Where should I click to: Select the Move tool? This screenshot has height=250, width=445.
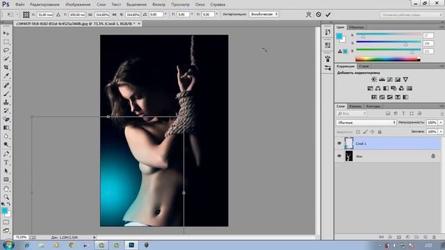[x=6, y=33]
